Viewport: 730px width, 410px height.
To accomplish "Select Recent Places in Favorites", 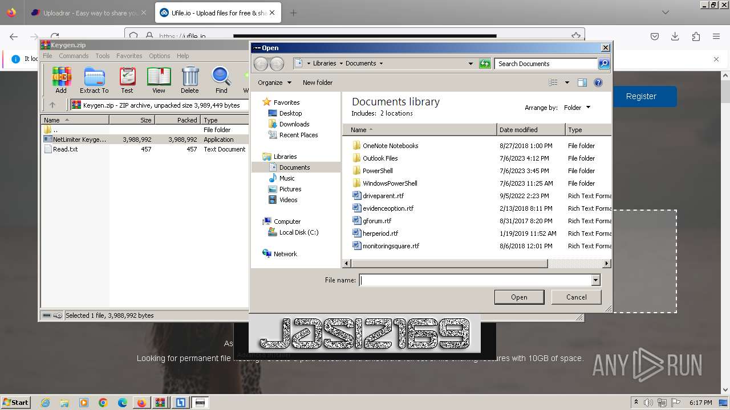I will [x=298, y=135].
